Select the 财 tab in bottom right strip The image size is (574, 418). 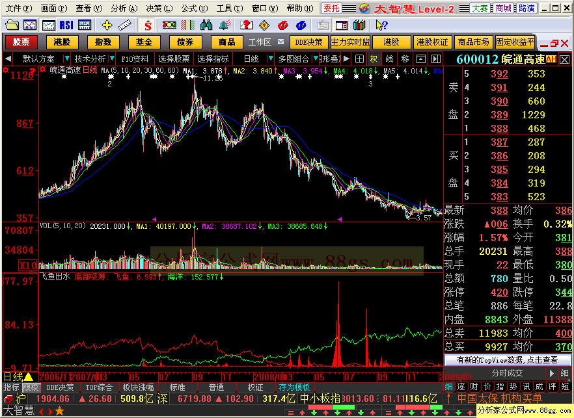[474, 387]
